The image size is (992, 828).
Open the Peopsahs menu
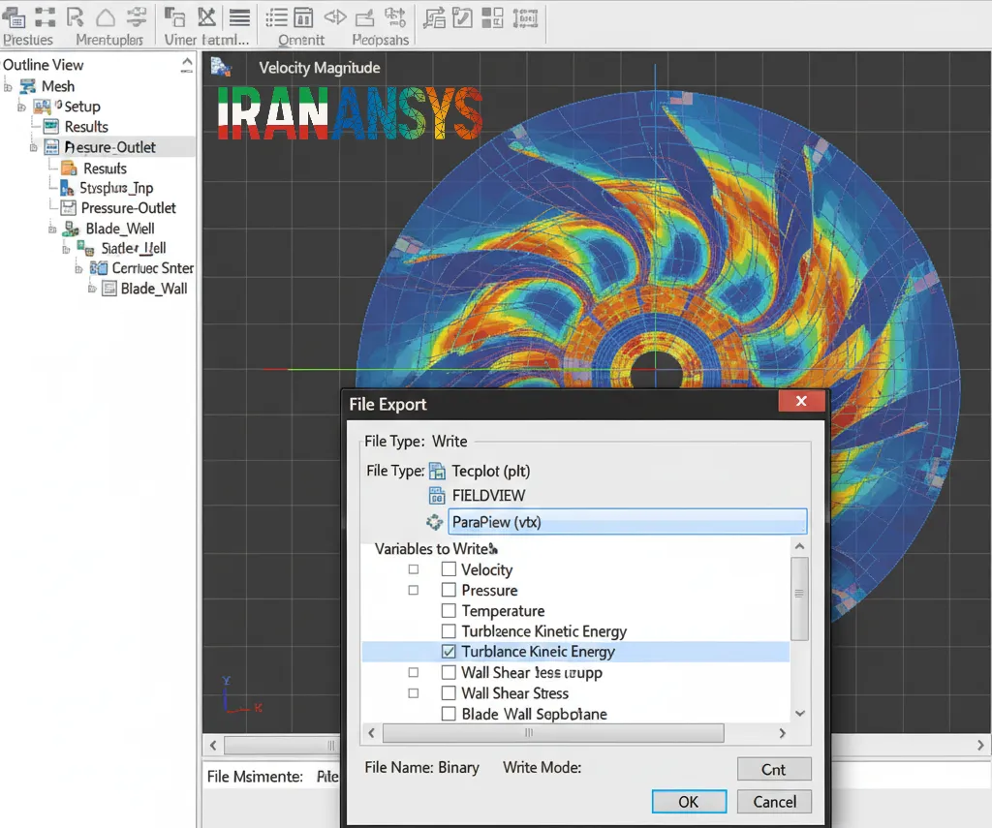coord(380,40)
